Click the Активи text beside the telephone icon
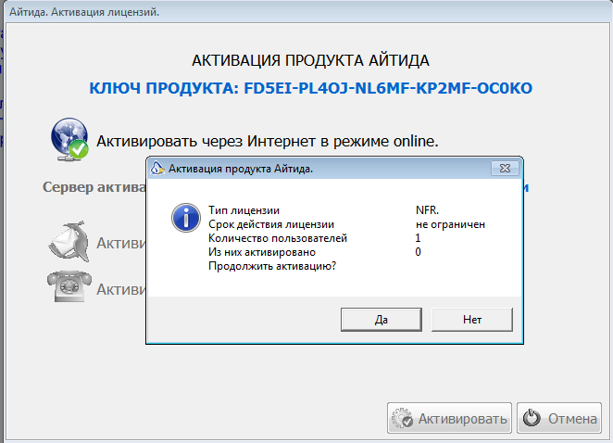 click(x=121, y=289)
